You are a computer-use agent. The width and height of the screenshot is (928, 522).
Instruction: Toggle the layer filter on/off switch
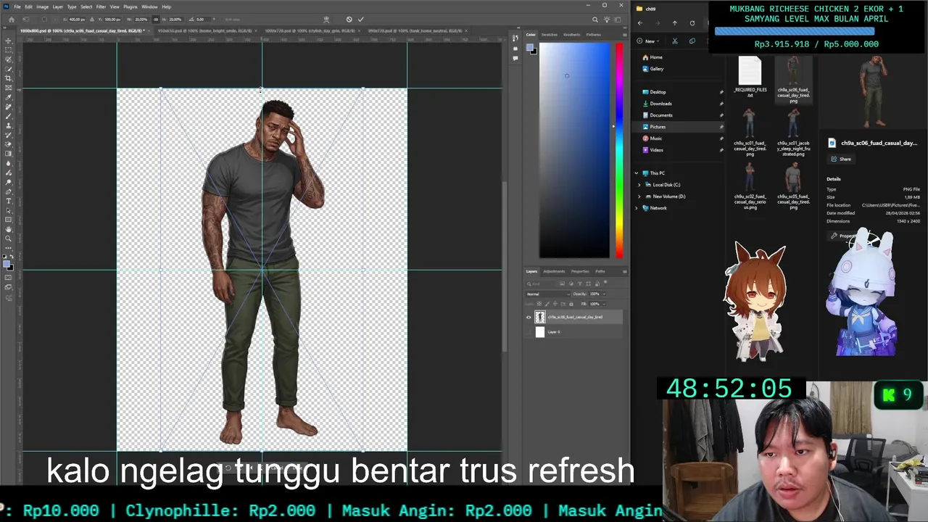605,282
